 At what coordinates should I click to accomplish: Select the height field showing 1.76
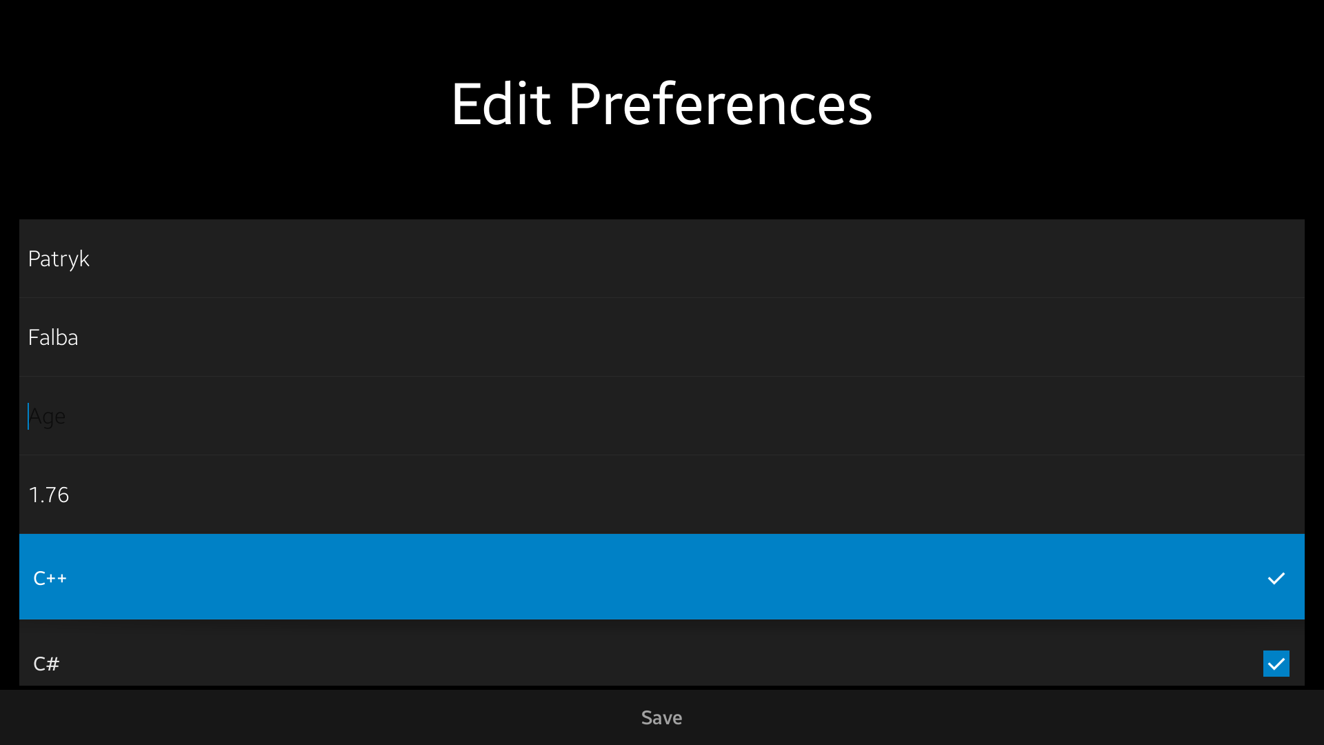(x=662, y=495)
